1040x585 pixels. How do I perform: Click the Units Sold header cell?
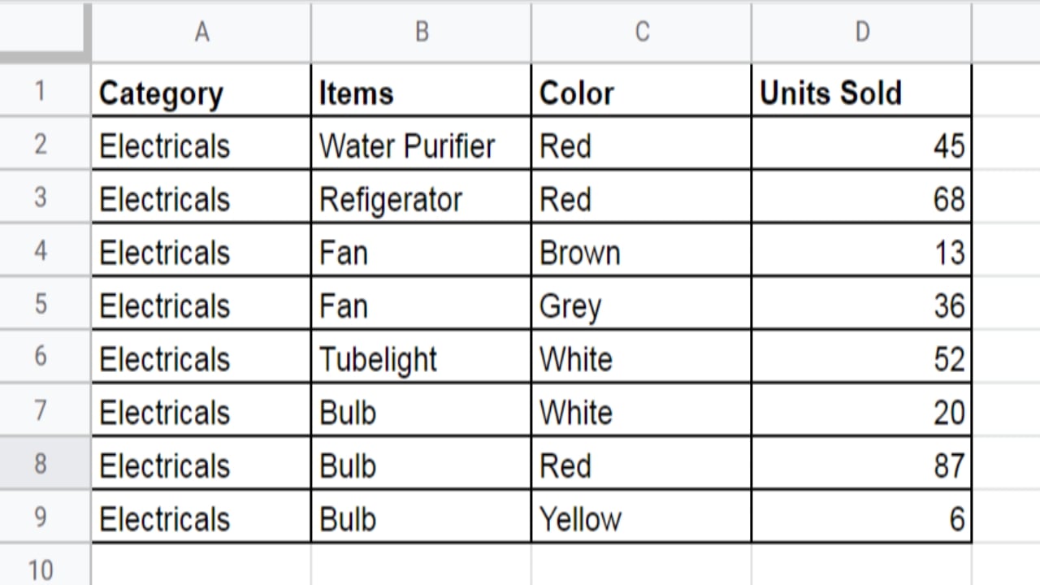pos(861,90)
